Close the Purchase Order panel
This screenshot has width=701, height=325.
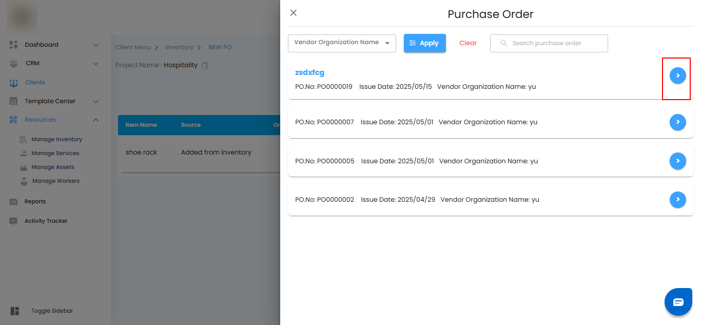(x=294, y=13)
